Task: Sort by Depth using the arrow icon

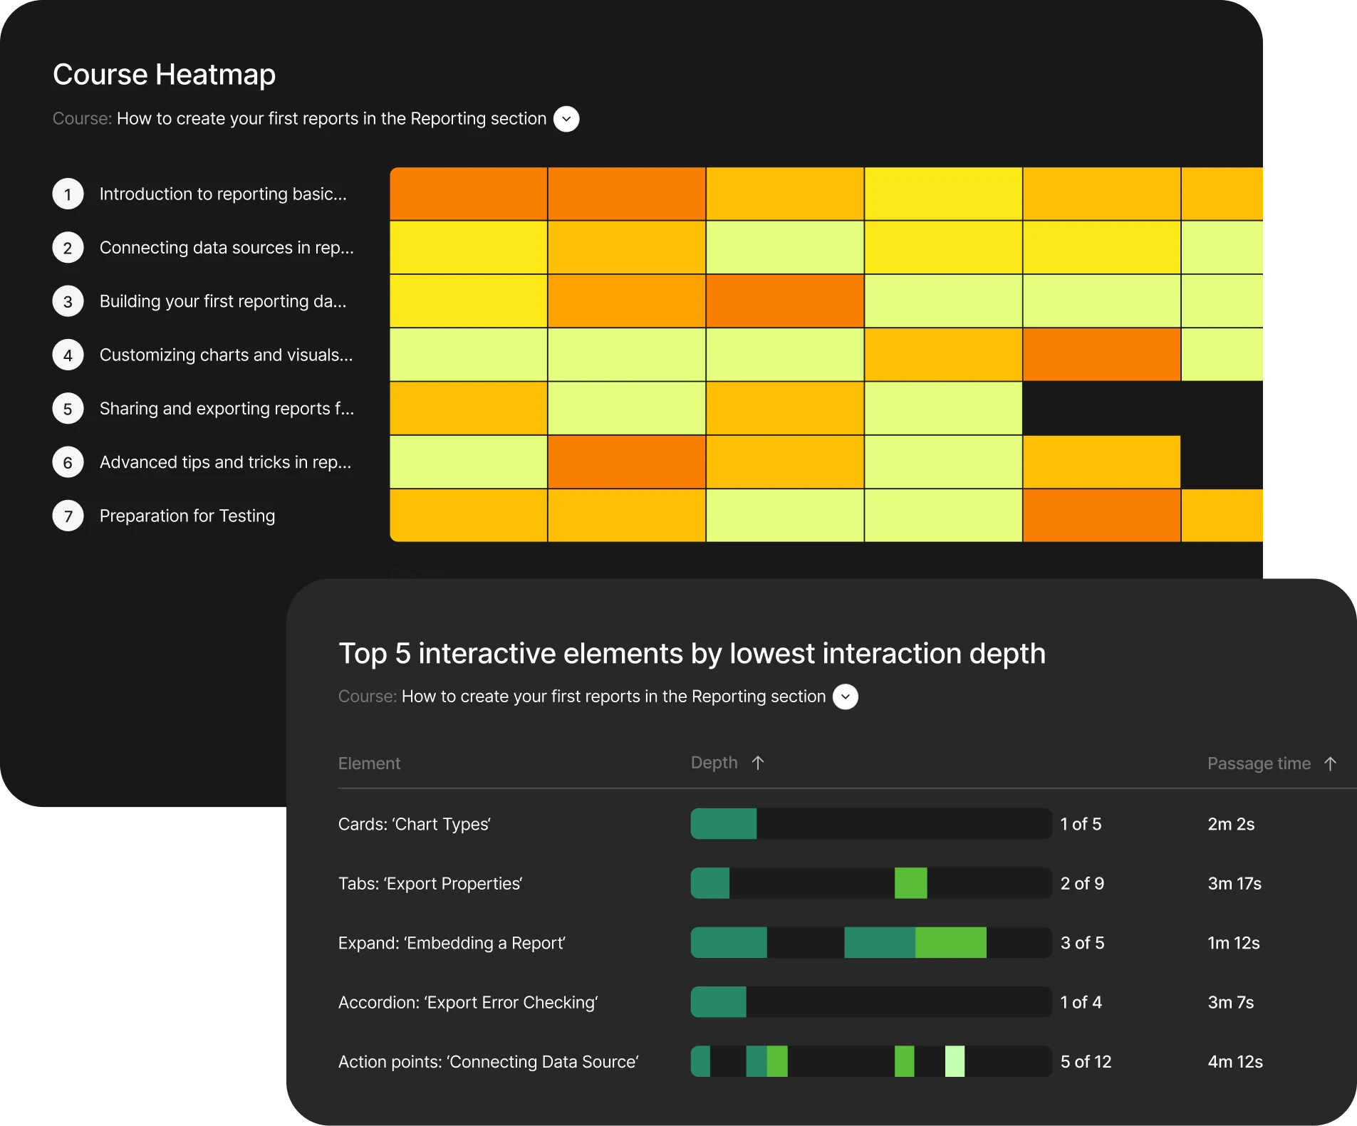Action: [758, 763]
